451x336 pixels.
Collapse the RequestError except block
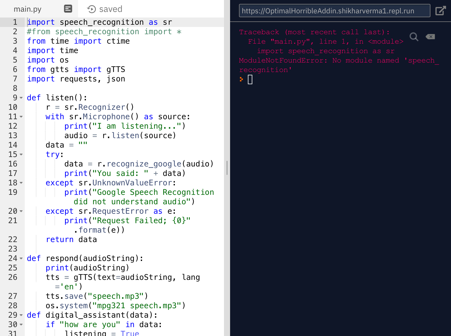21,211
